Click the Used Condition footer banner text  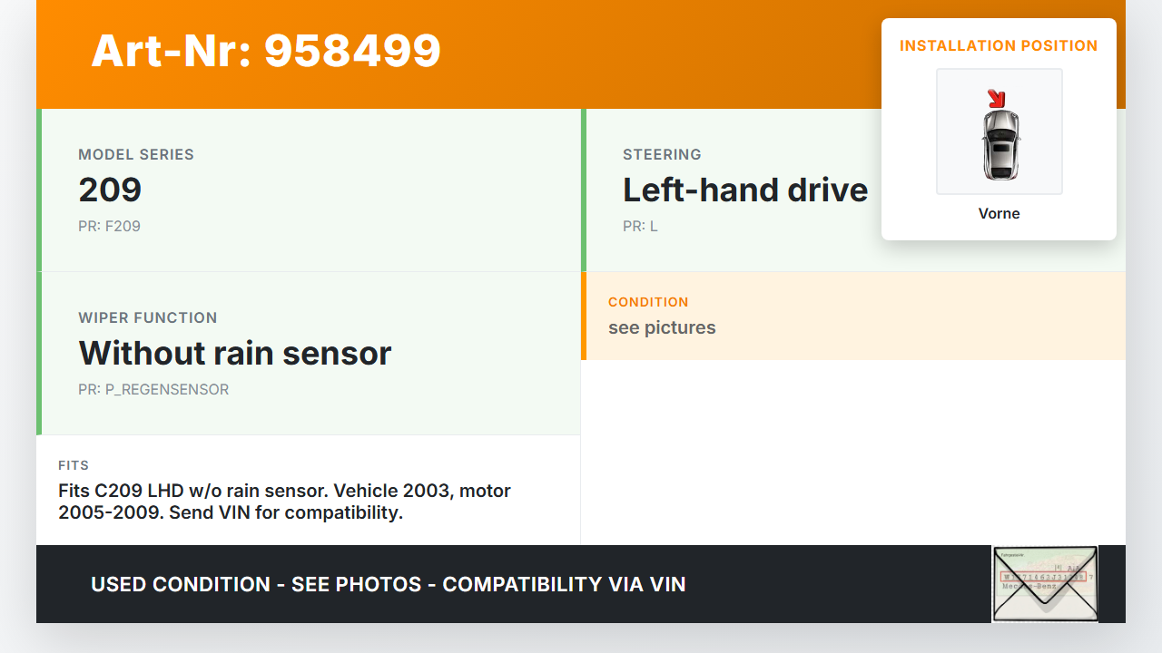pos(388,584)
